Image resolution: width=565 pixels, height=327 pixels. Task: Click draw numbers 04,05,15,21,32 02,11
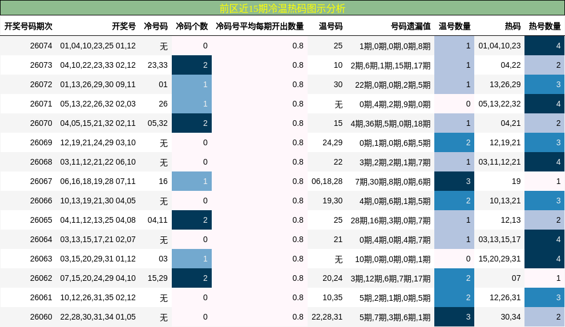tap(98, 124)
